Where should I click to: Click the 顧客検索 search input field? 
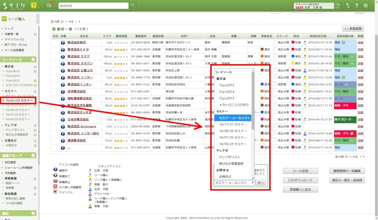click(94, 6)
